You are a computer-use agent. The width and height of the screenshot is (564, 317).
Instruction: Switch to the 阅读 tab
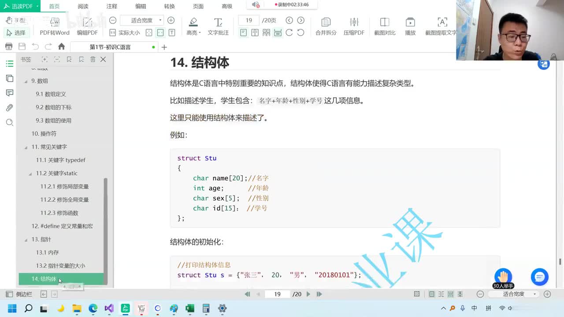(83, 6)
